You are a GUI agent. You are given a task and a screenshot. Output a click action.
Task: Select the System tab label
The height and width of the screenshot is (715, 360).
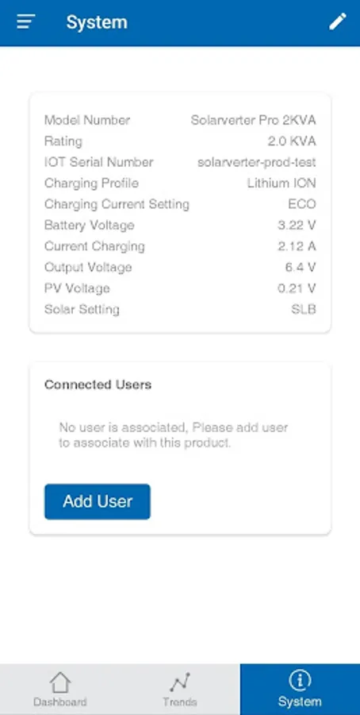(300, 701)
